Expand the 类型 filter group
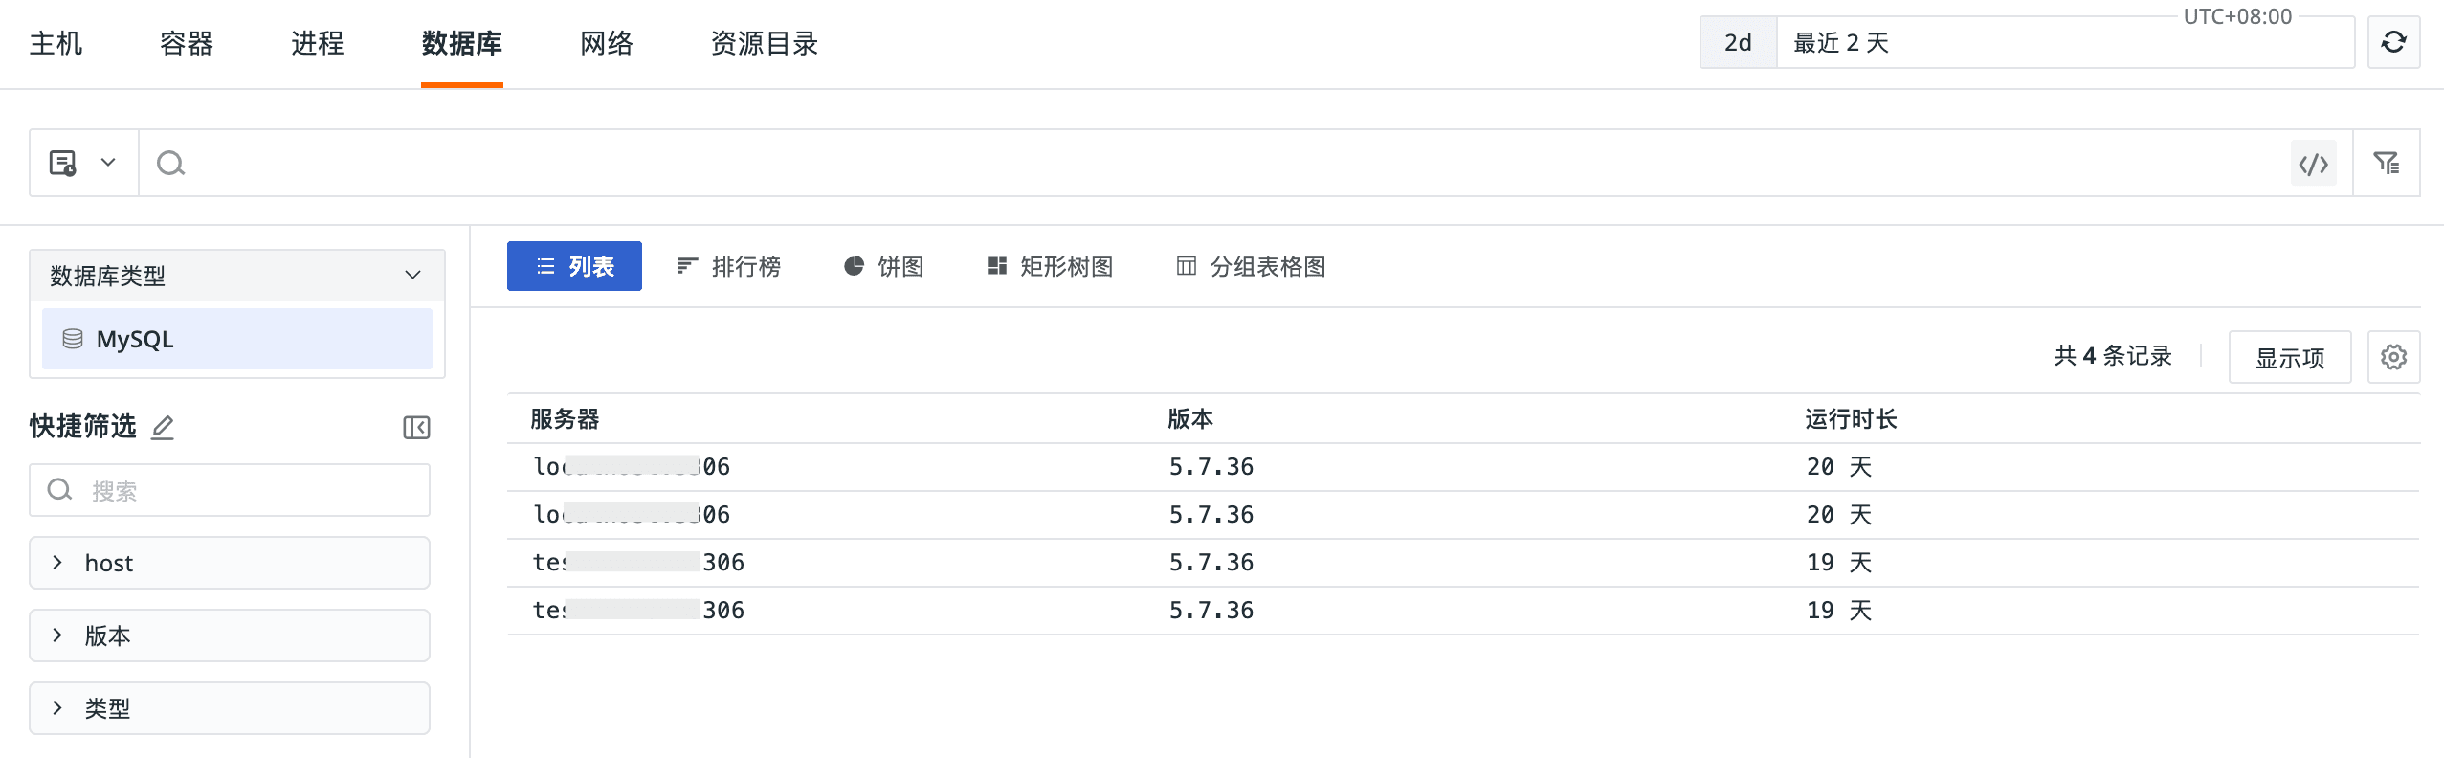Viewport: 2444px width, 758px height. (230, 708)
